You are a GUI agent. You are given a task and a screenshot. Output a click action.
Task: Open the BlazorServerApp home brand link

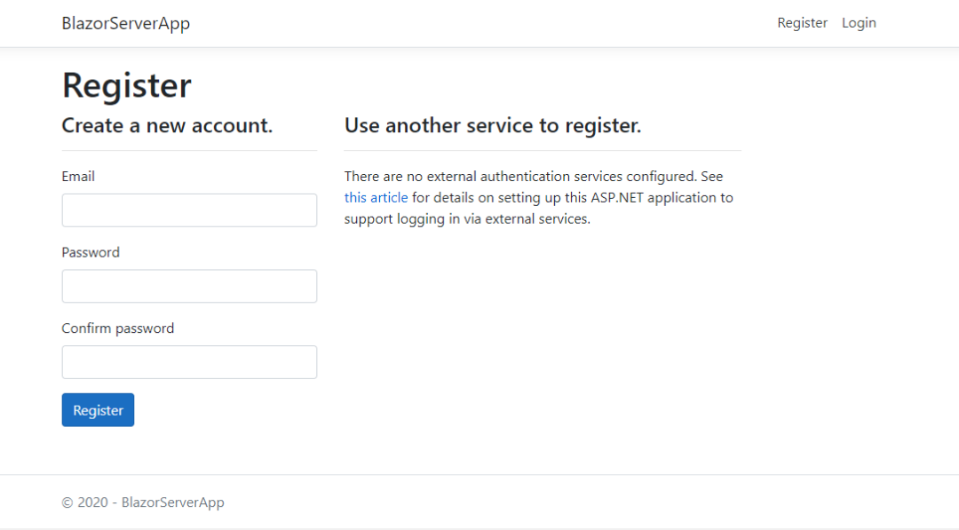(x=125, y=23)
